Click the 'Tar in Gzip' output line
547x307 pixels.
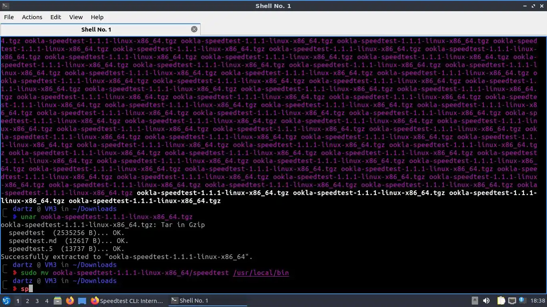point(103,225)
